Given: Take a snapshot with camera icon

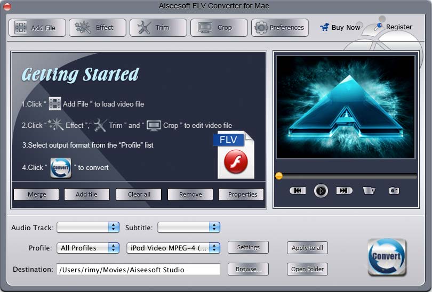Looking at the screenshot, I should [394, 190].
